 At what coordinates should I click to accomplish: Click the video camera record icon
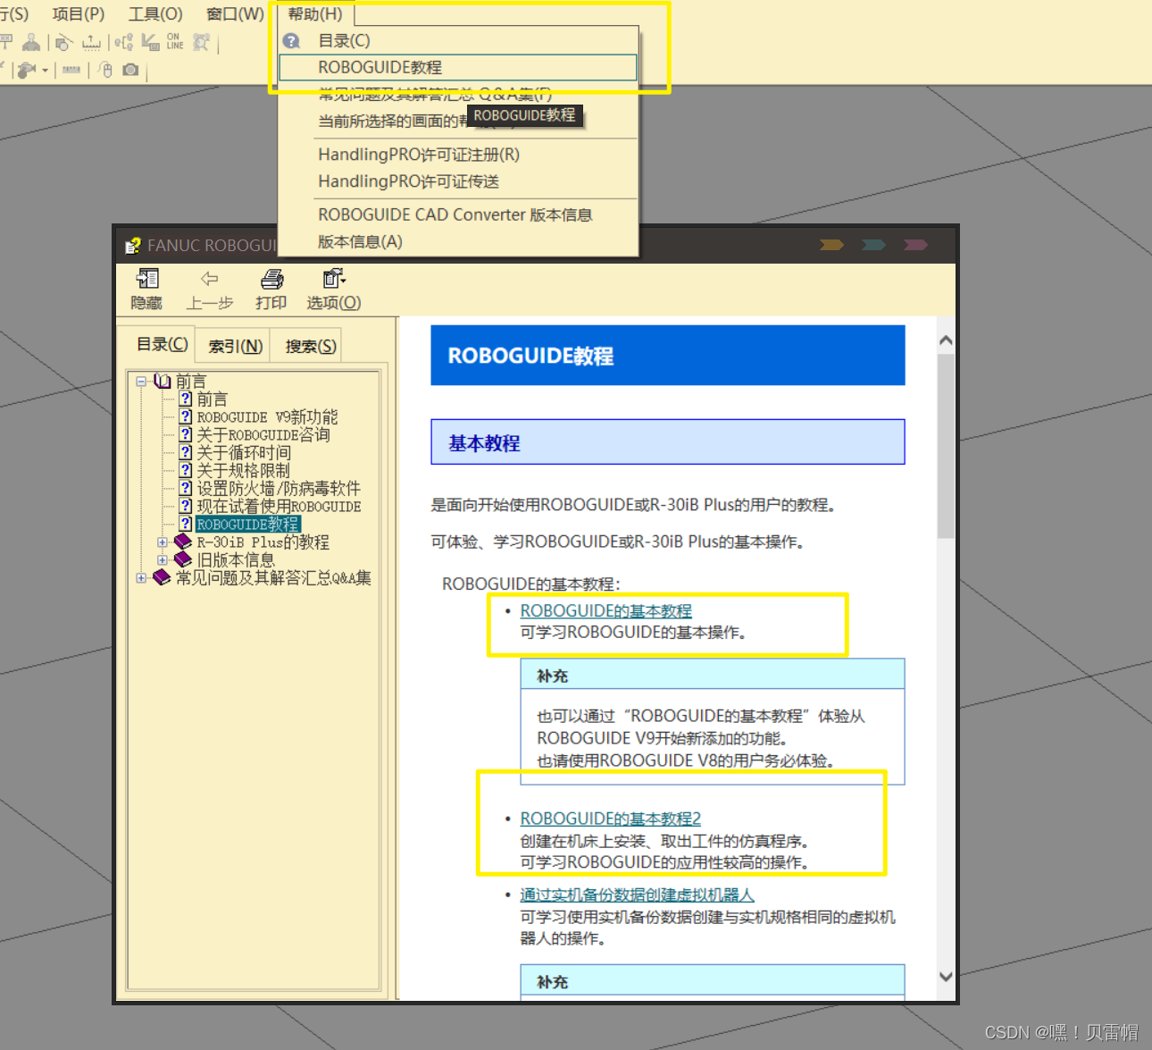(27, 70)
